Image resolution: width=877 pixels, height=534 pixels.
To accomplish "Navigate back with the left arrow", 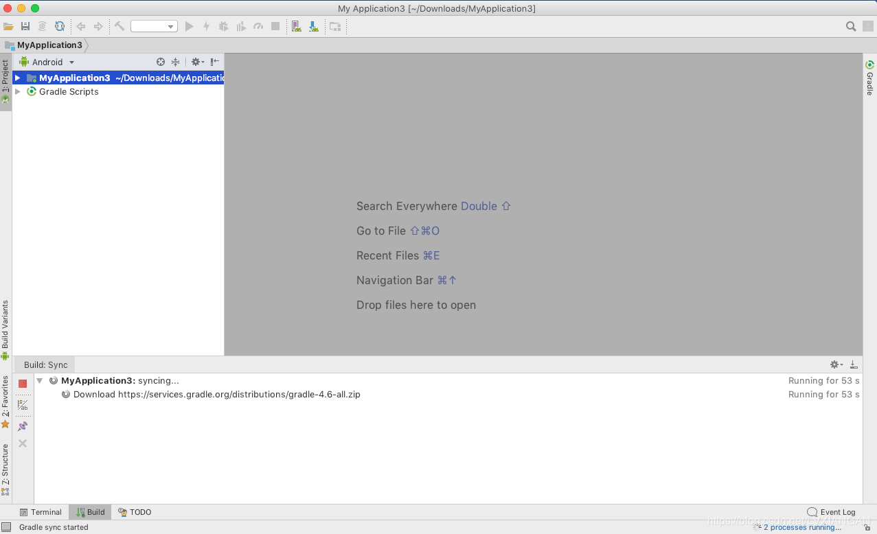I will pos(81,26).
